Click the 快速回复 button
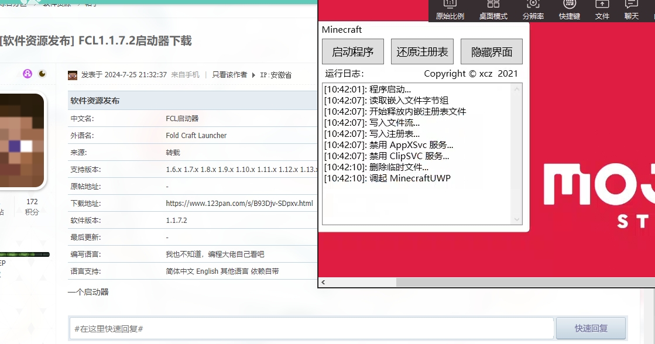The height and width of the screenshot is (344, 655). [591, 329]
